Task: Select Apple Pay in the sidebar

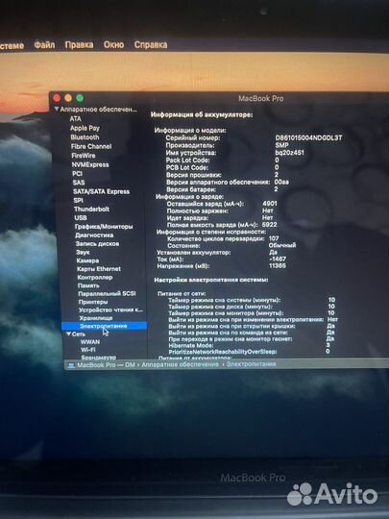Action: pyautogui.click(x=85, y=128)
